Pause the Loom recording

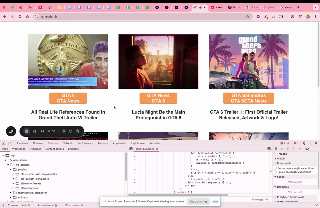[35, 131]
